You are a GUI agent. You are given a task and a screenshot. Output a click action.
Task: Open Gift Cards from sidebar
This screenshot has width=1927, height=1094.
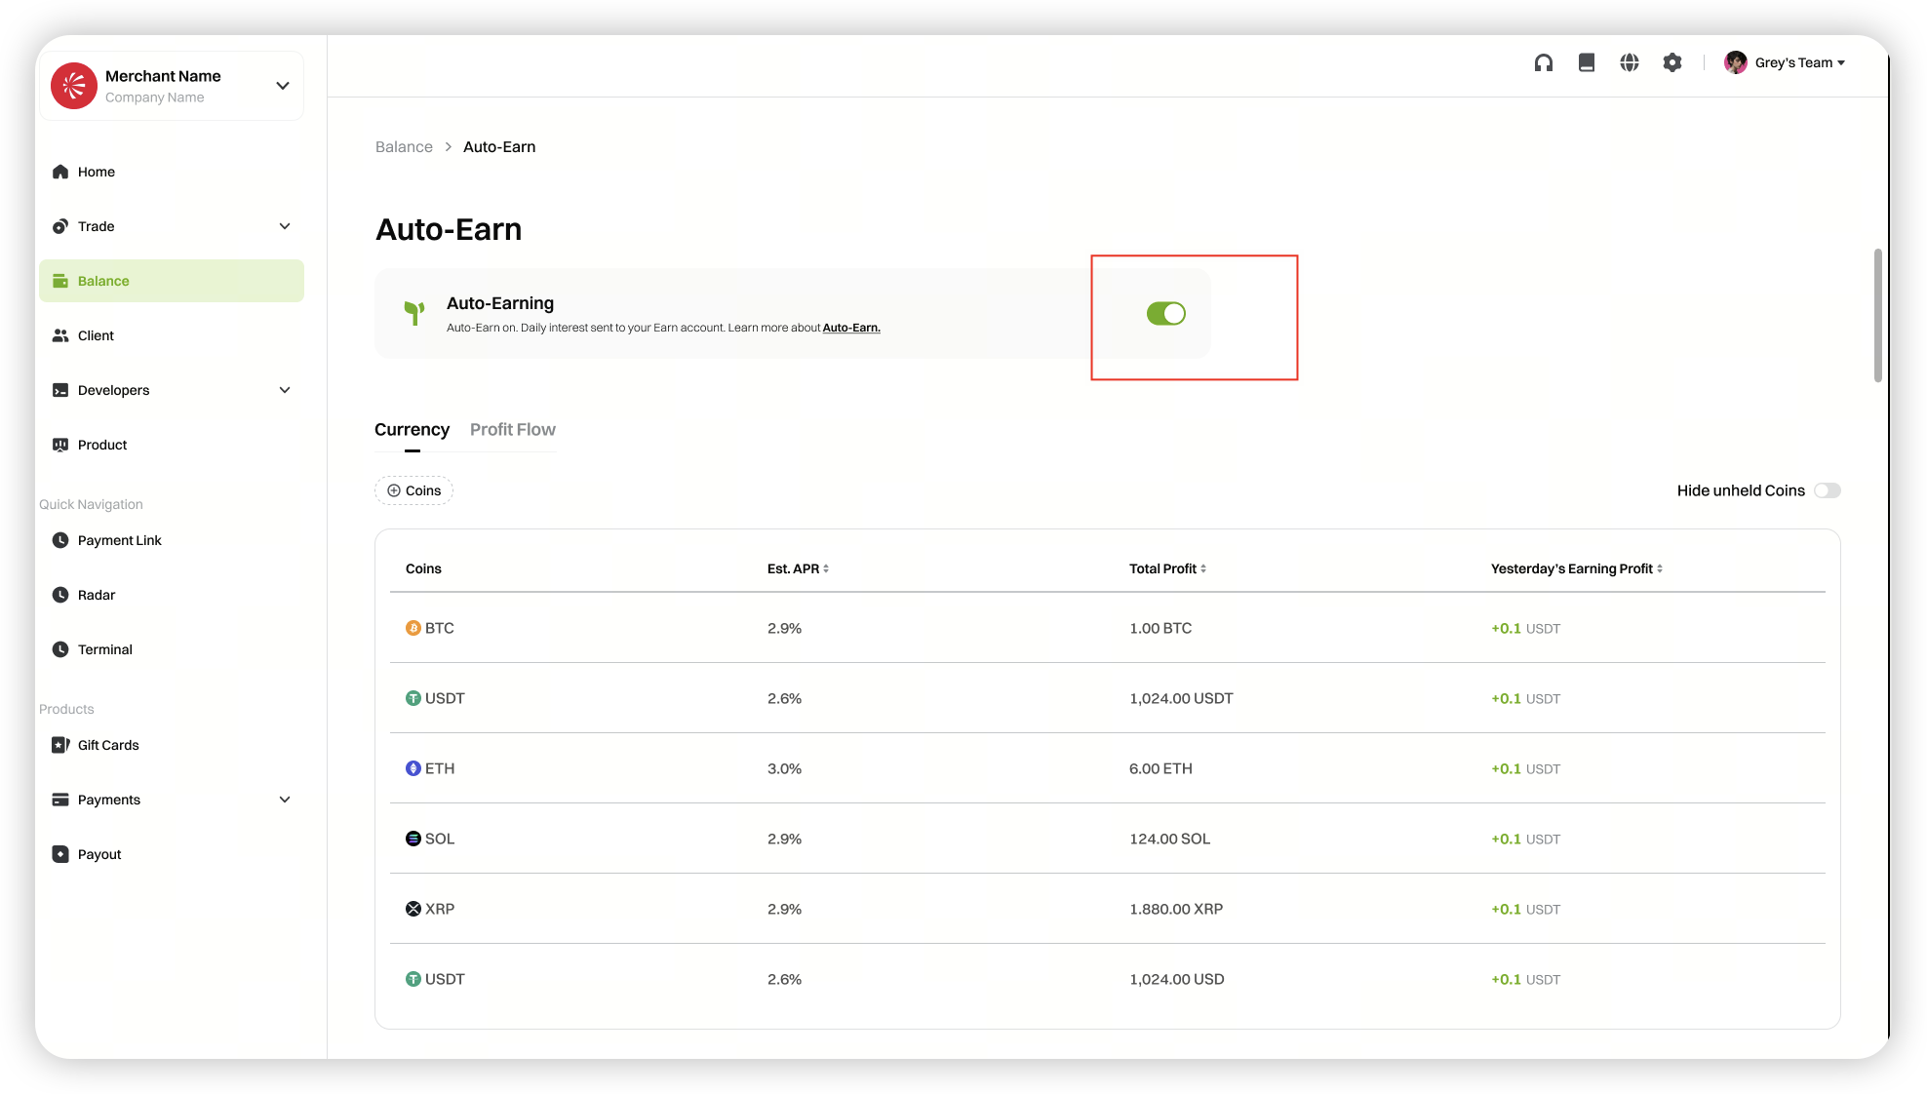coord(107,745)
